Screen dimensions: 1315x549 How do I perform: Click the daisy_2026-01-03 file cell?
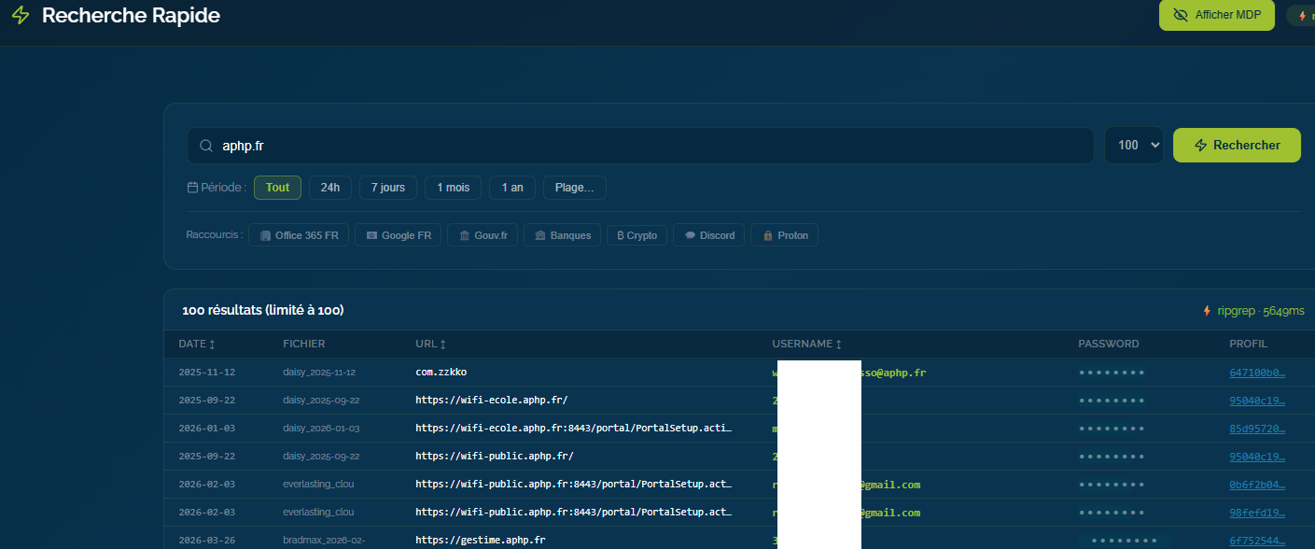point(321,429)
